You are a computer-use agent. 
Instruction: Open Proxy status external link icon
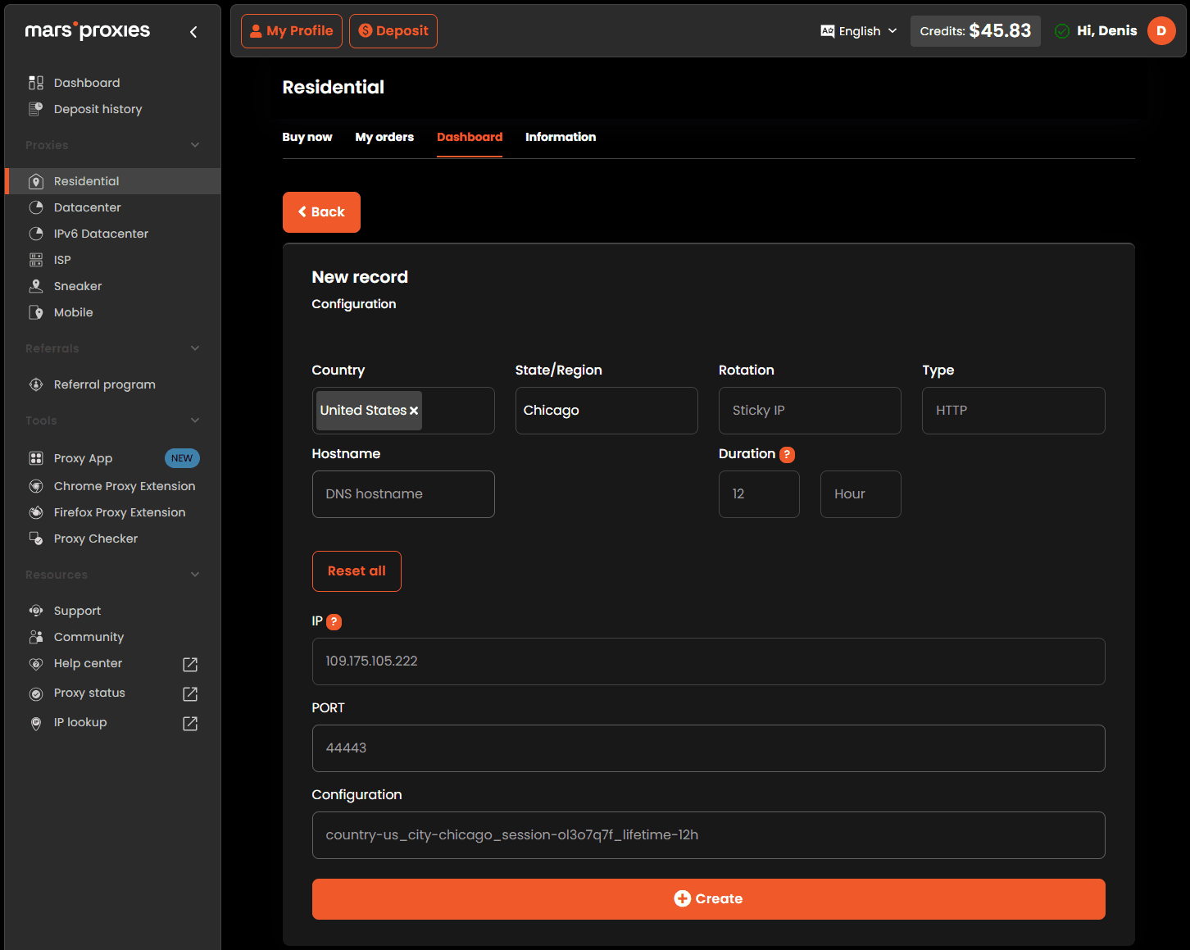(190, 693)
